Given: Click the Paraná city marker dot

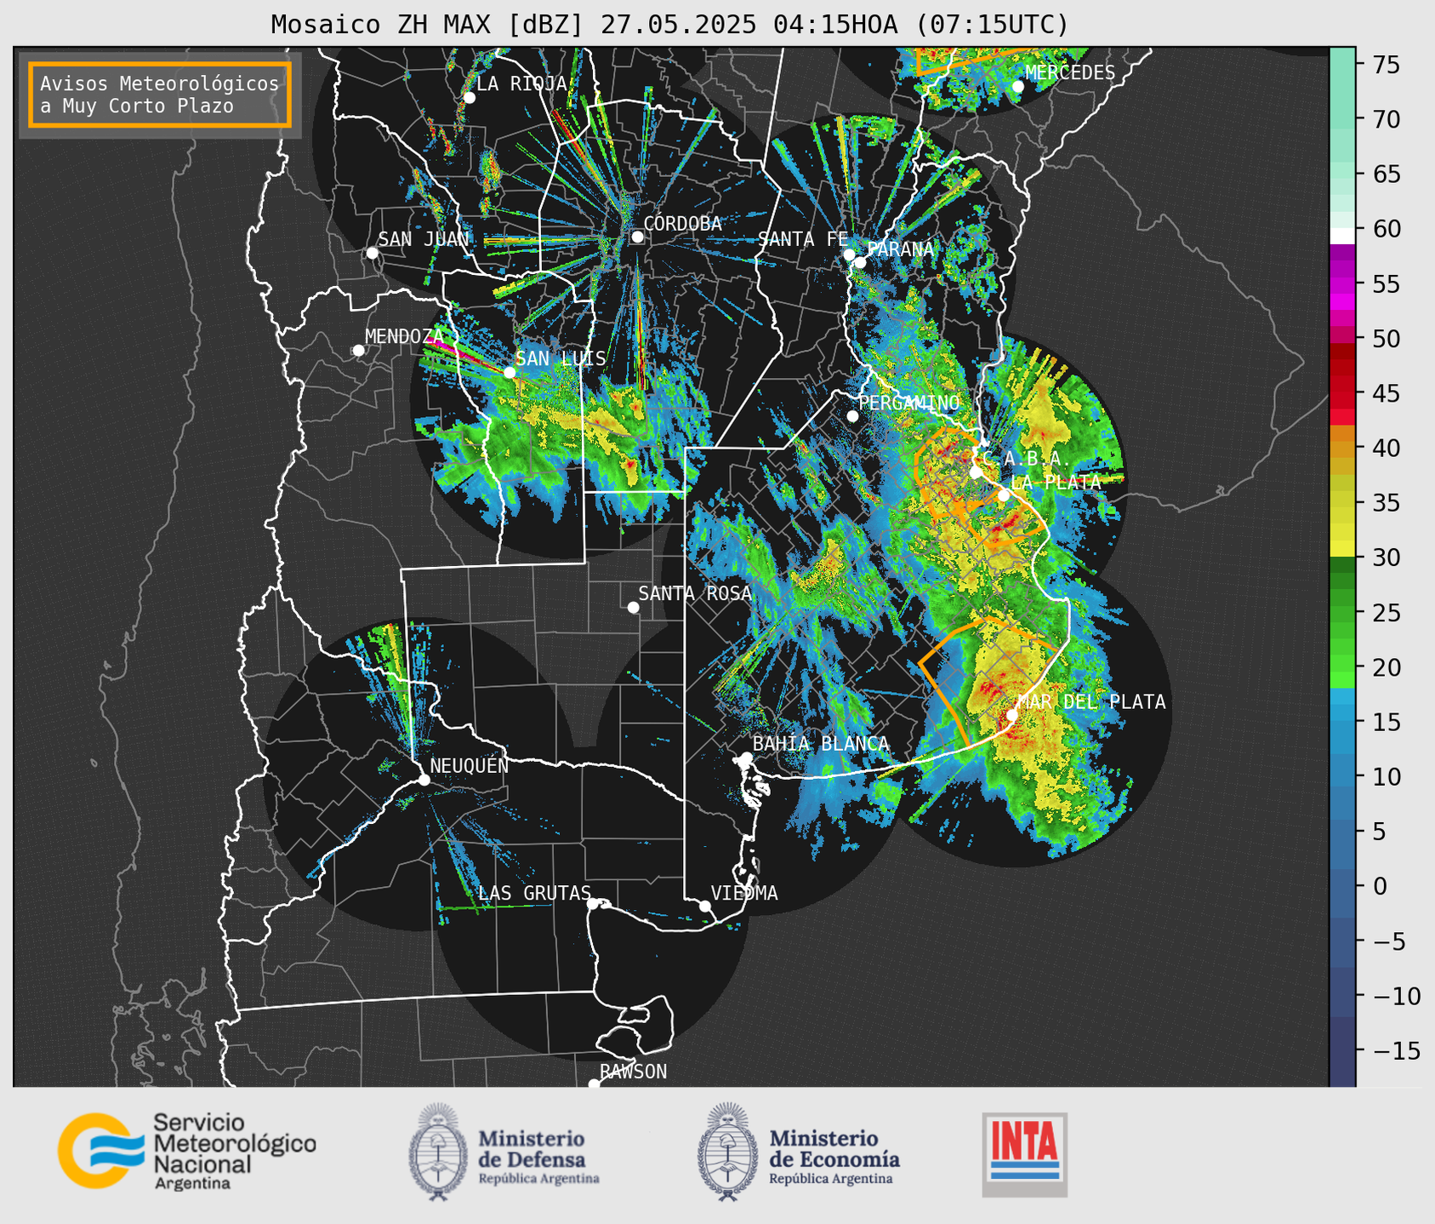Looking at the screenshot, I should [860, 262].
